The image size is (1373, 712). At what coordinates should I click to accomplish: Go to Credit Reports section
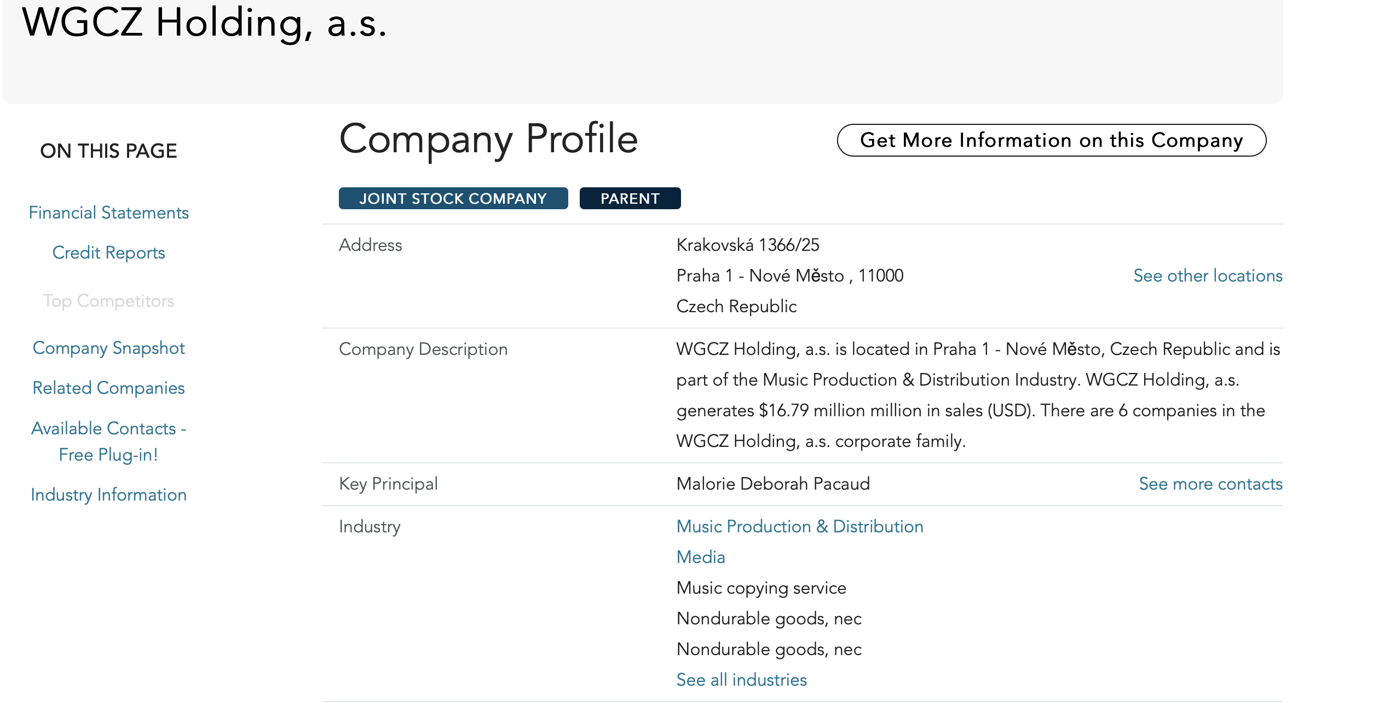[108, 252]
